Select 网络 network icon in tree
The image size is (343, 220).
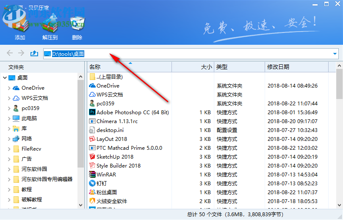[16, 139]
